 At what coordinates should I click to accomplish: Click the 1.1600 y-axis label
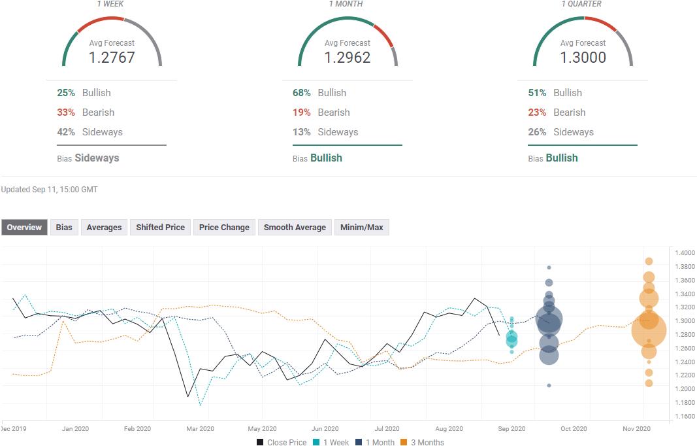point(685,416)
